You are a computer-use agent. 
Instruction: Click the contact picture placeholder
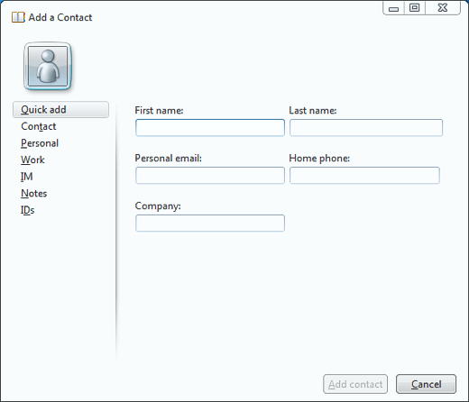coord(48,67)
